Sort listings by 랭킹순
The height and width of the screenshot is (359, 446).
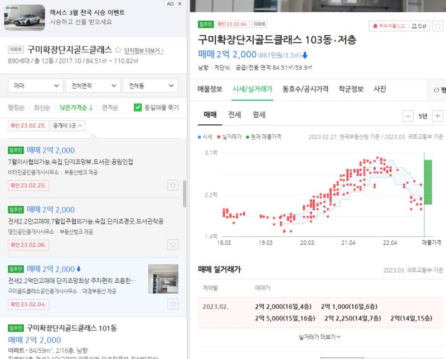[x=16, y=108]
